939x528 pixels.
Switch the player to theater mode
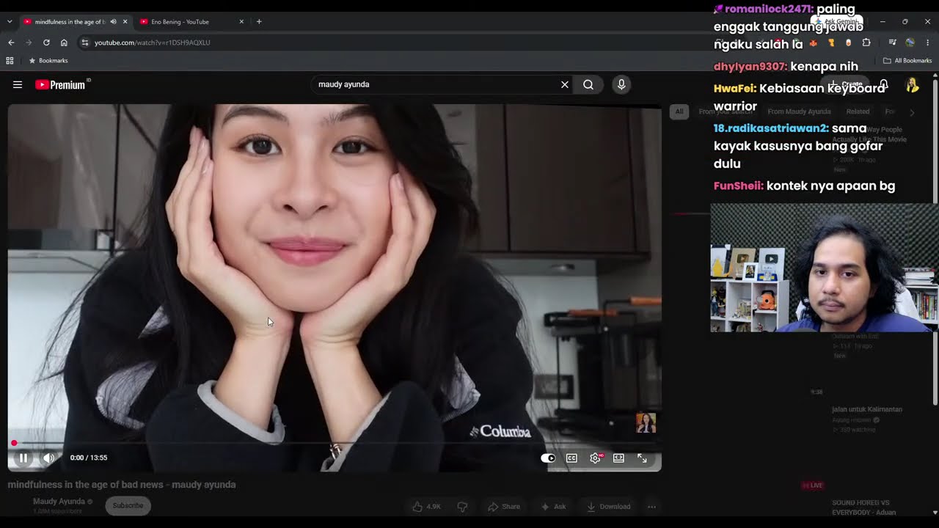[x=618, y=458]
